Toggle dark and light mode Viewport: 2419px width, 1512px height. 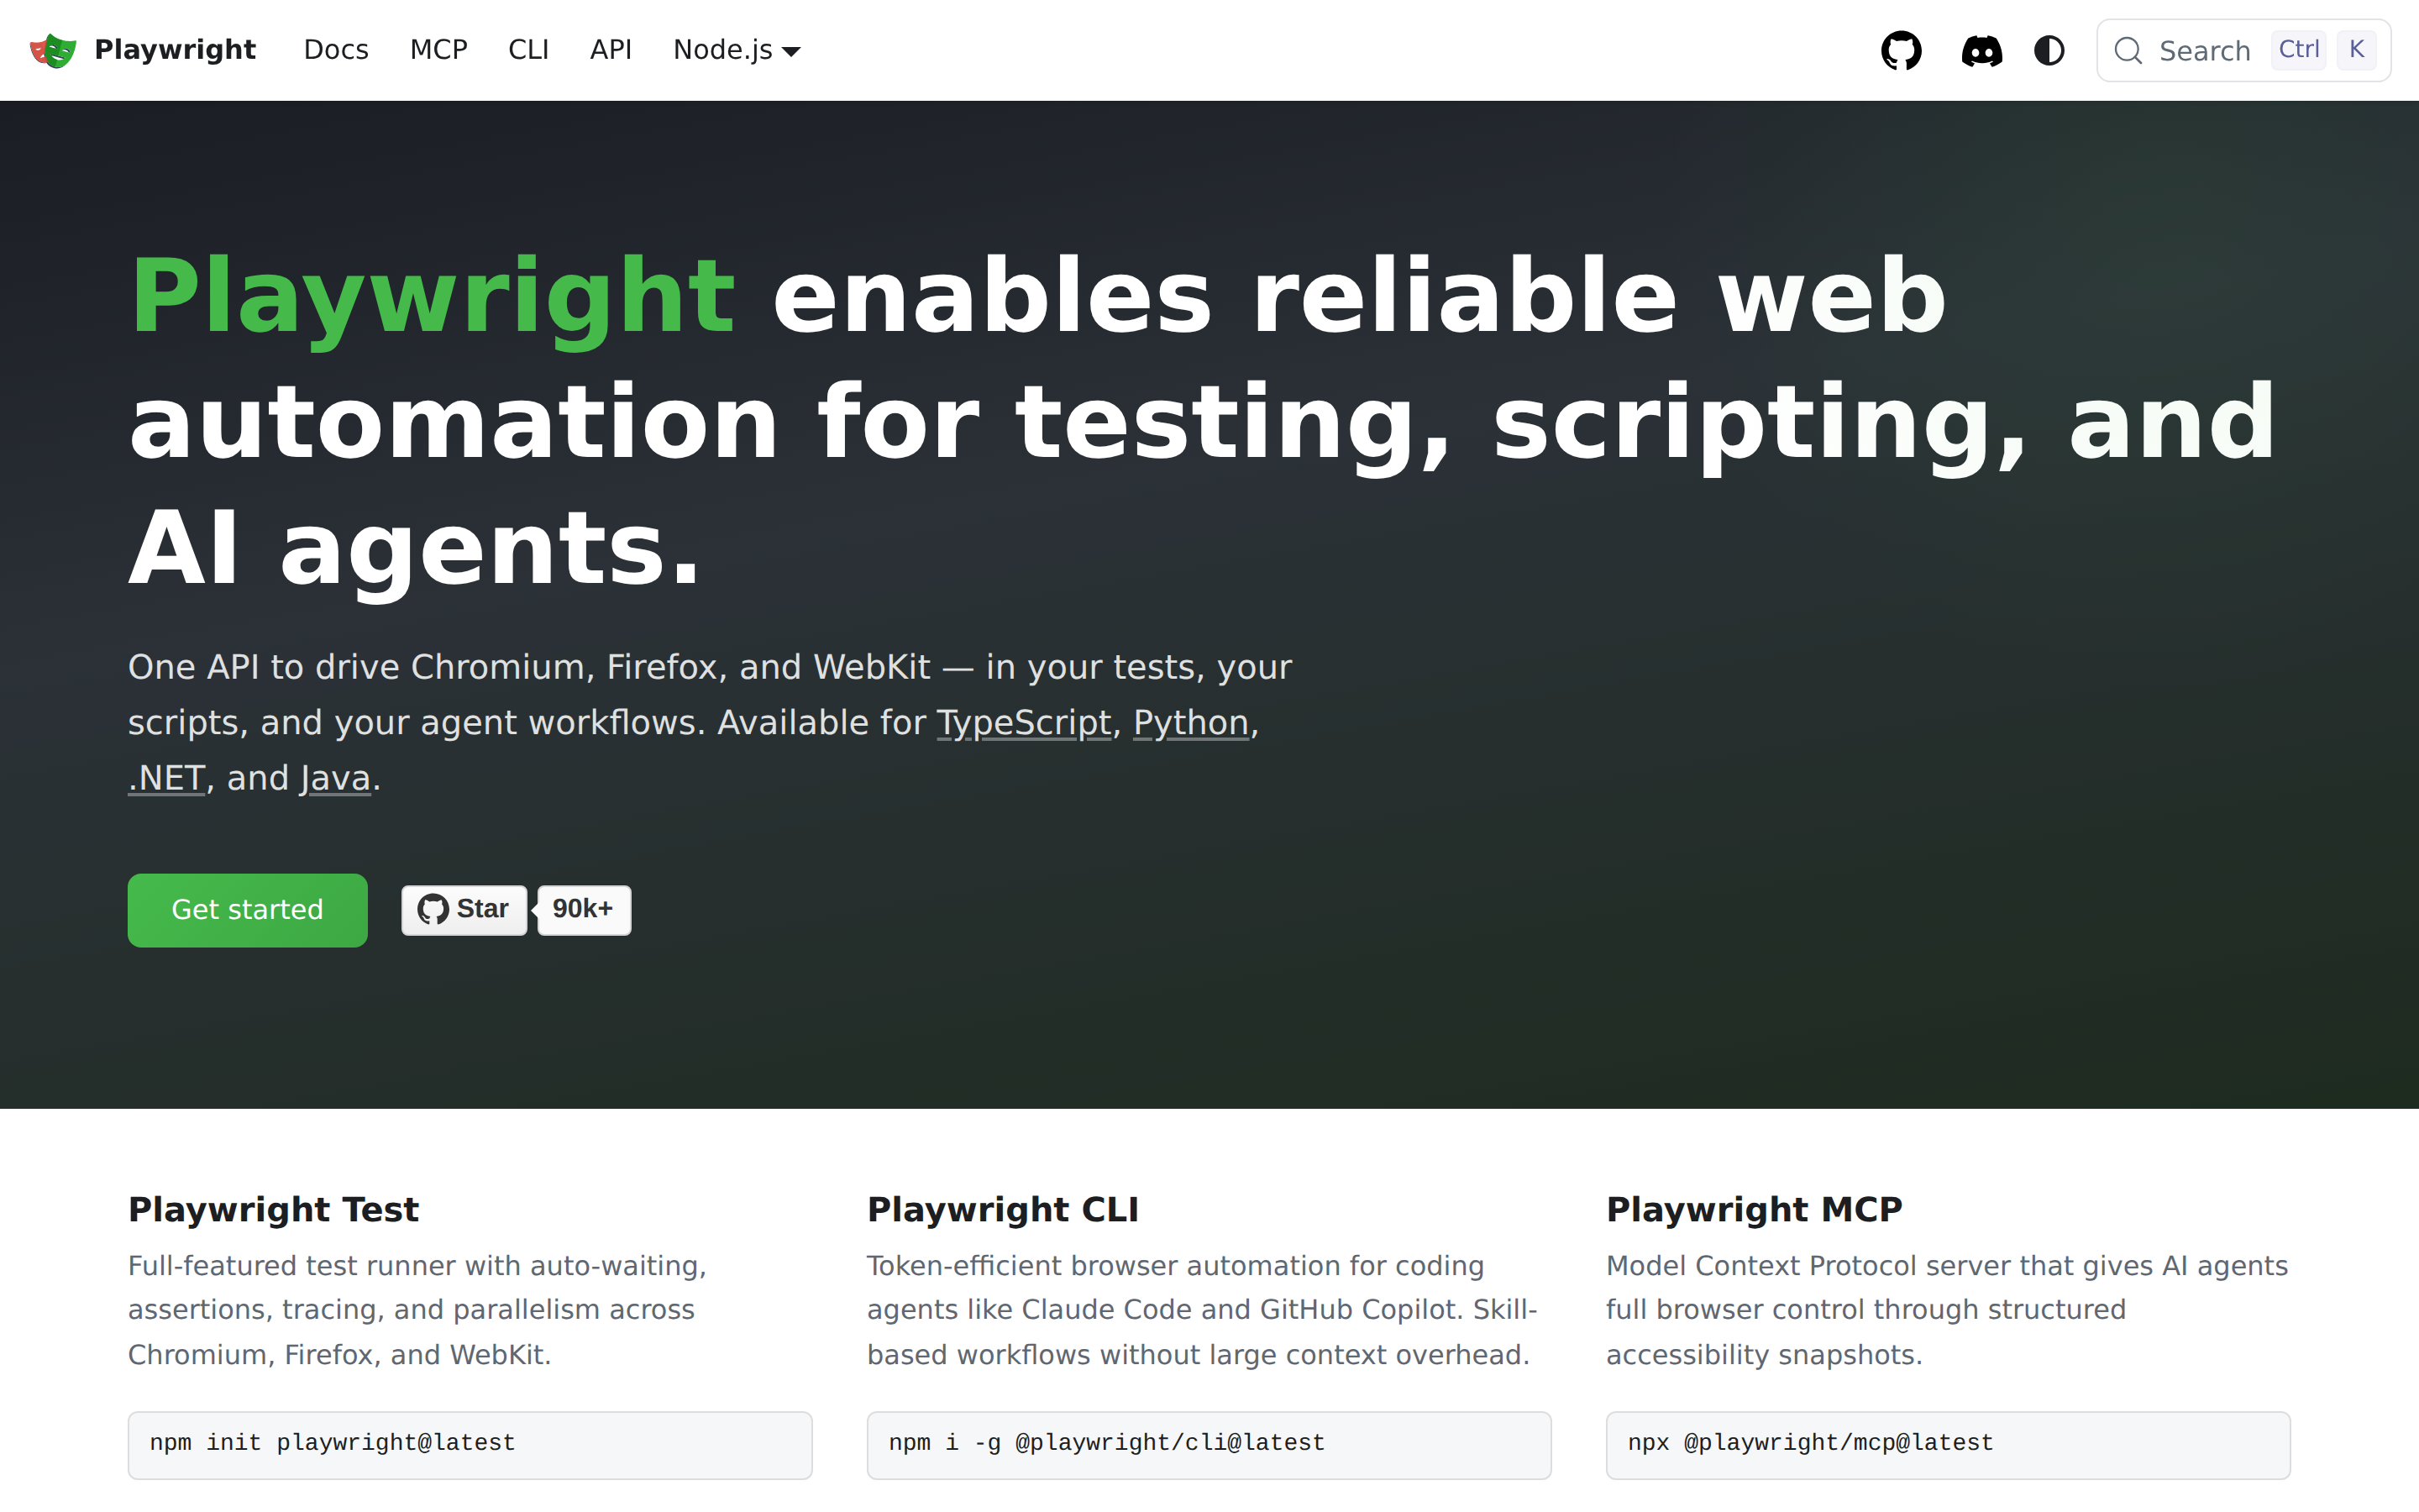pyautogui.click(x=2049, y=50)
